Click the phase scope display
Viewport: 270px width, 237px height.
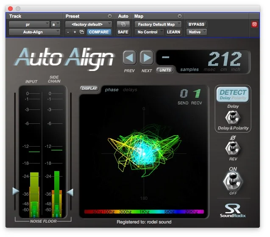point(144,154)
